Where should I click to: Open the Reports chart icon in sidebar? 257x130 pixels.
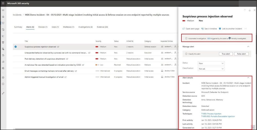tap(3, 36)
